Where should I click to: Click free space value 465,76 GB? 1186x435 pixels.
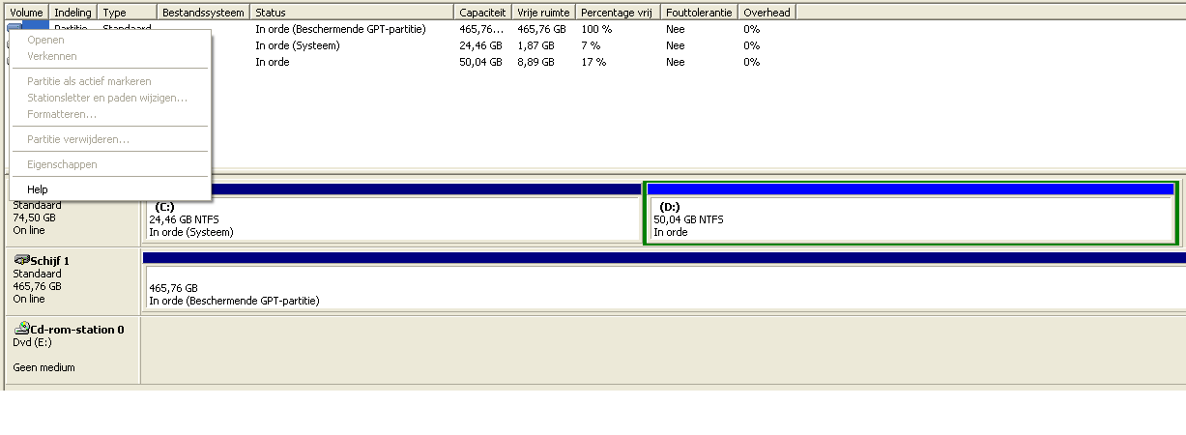(x=541, y=29)
